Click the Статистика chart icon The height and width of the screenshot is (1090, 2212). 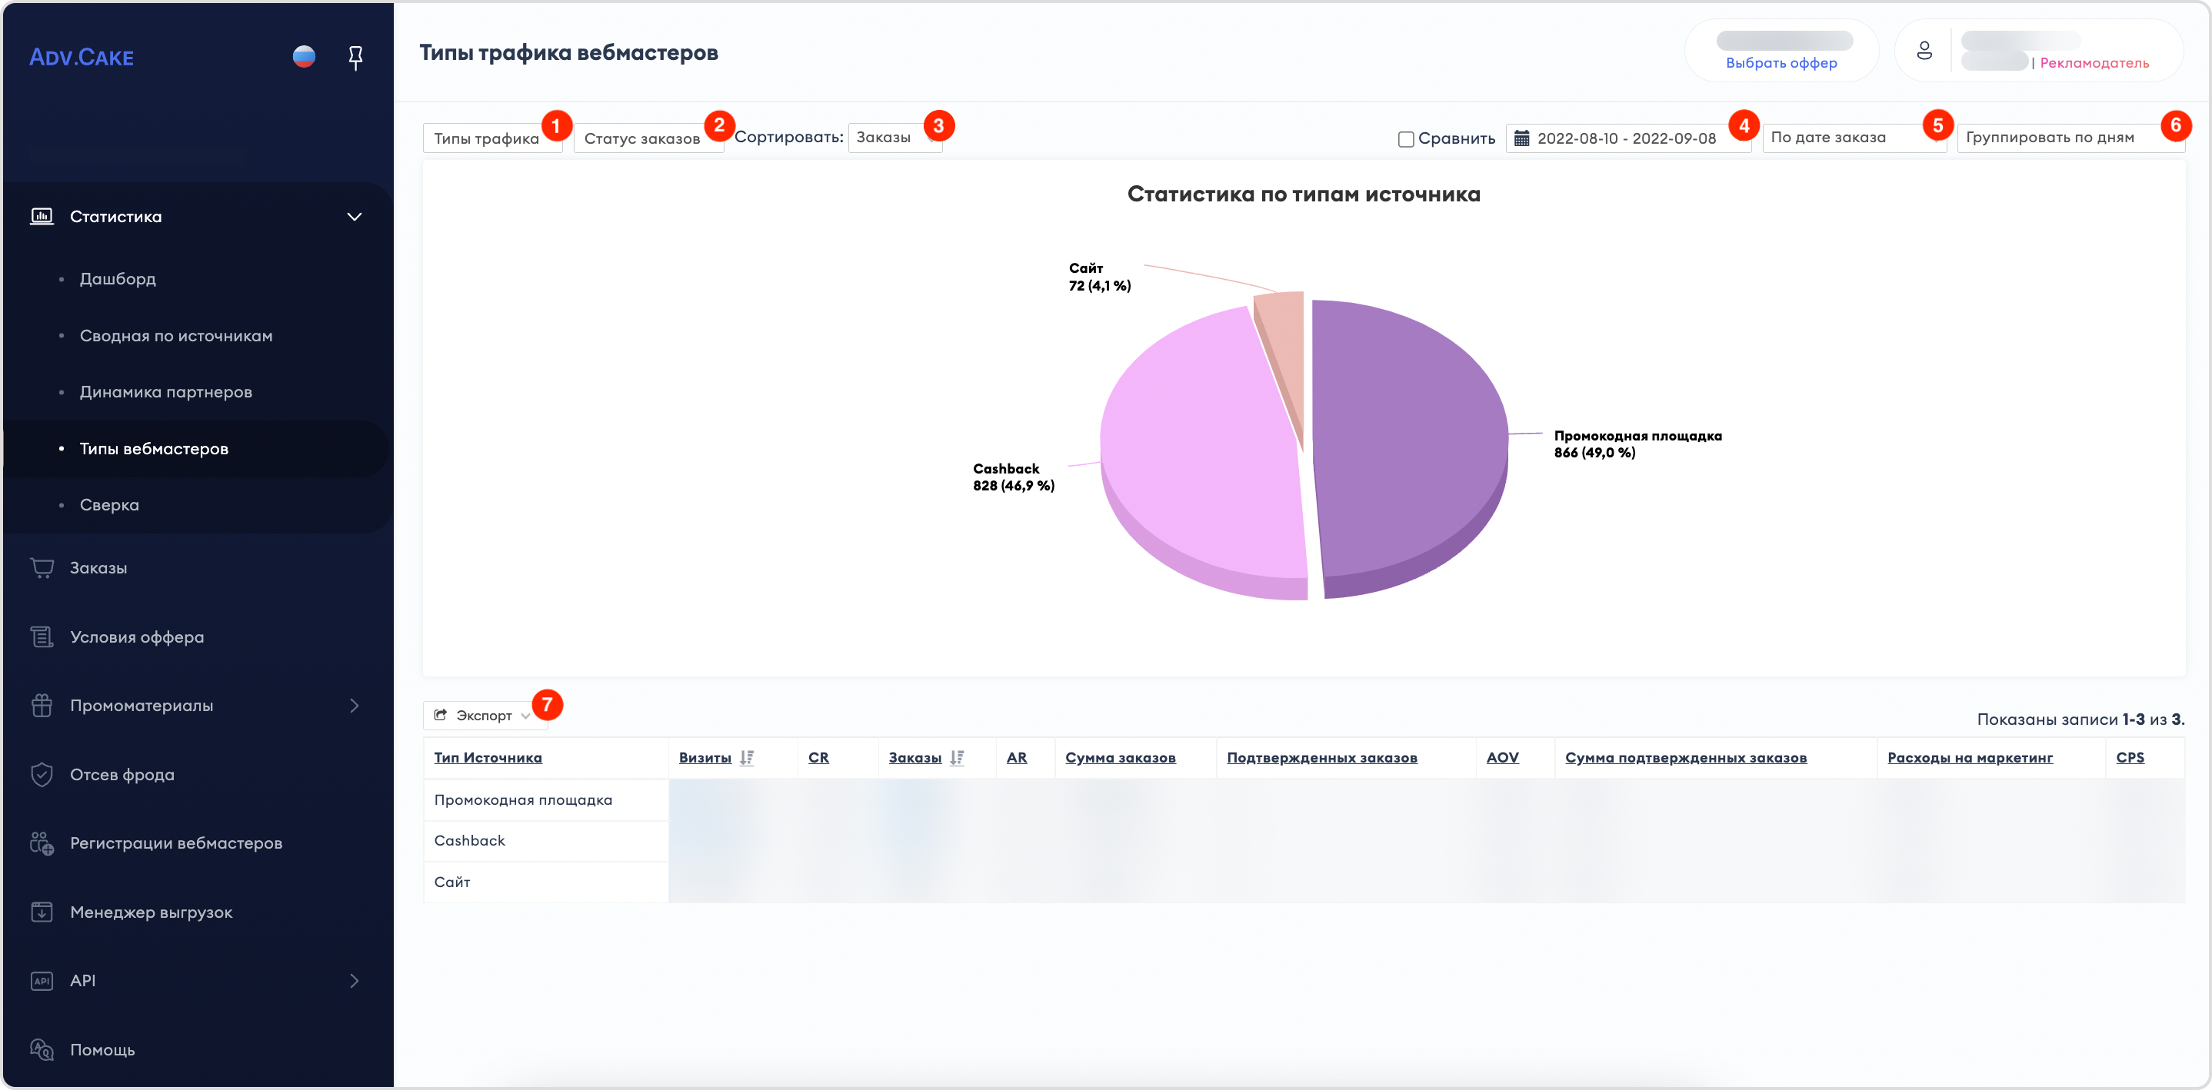[42, 216]
